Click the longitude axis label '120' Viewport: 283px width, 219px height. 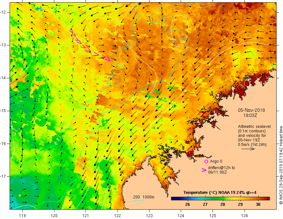click(54, 215)
